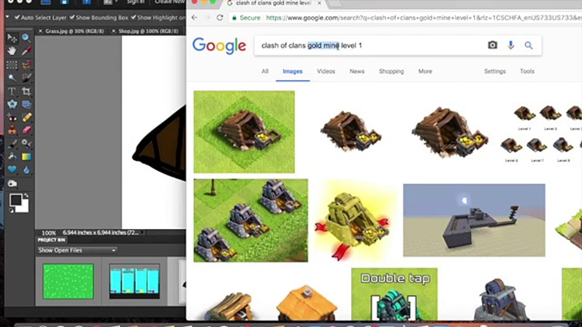Select the Move tool in Photoshop Elements
The image size is (582, 327).
point(12,38)
